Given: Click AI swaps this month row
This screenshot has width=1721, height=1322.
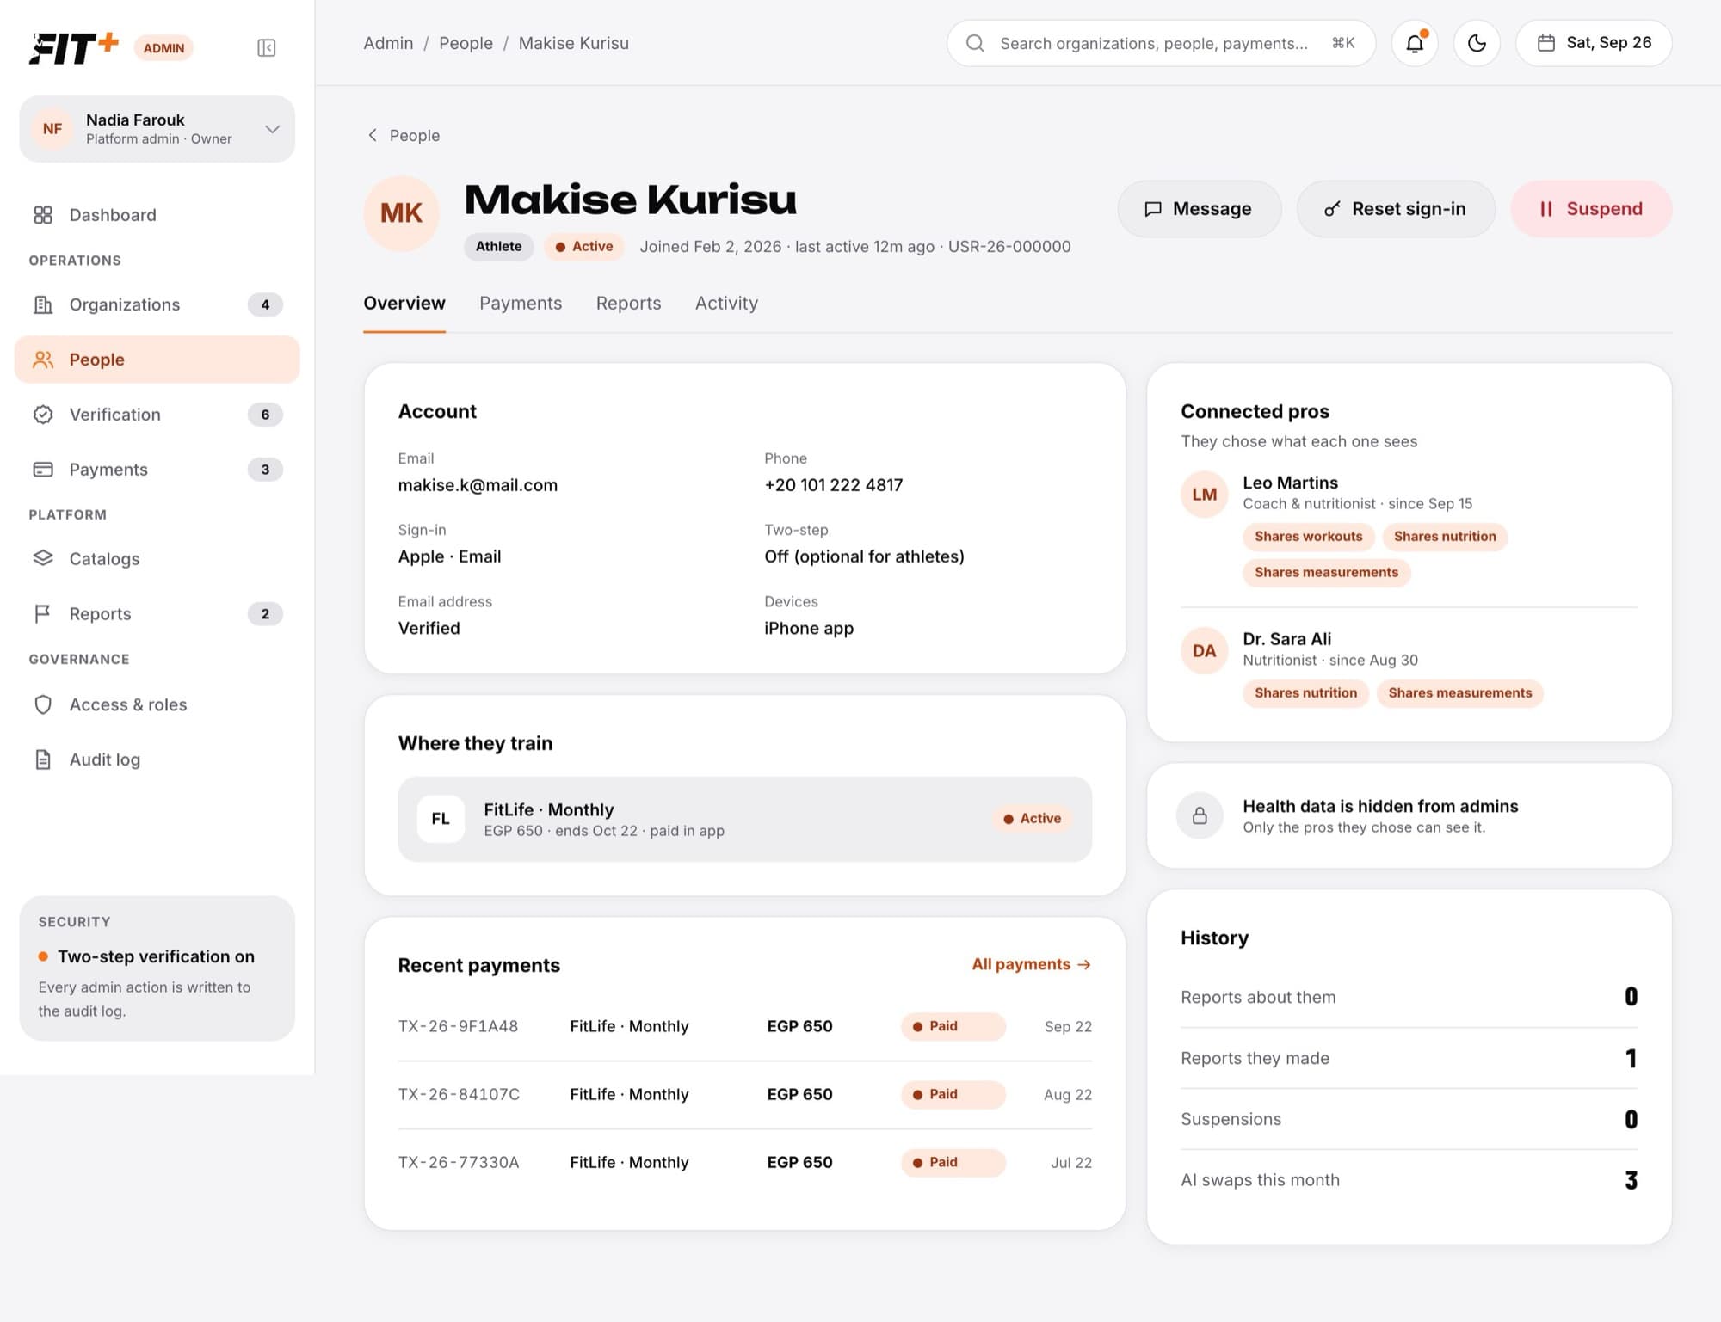Looking at the screenshot, I should pos(1409,1180).
